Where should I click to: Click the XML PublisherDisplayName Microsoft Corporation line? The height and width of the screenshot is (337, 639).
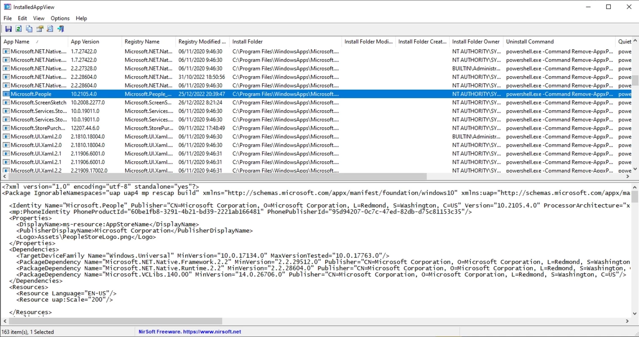click(x=135, y=230)
